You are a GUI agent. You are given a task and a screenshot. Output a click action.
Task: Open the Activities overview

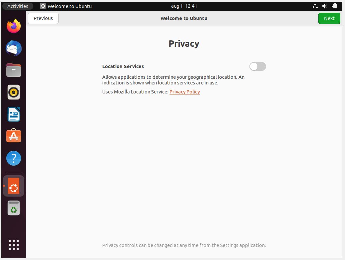tap(18, 6)
